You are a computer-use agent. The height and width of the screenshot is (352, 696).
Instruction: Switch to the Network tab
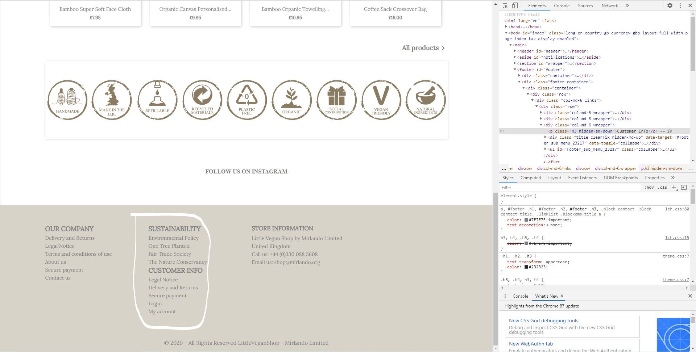[x=610, y=6]
